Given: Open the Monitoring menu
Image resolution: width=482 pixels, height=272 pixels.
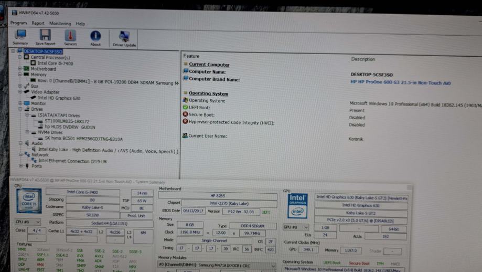Looking at the screenshot, I should pos(60,24).
